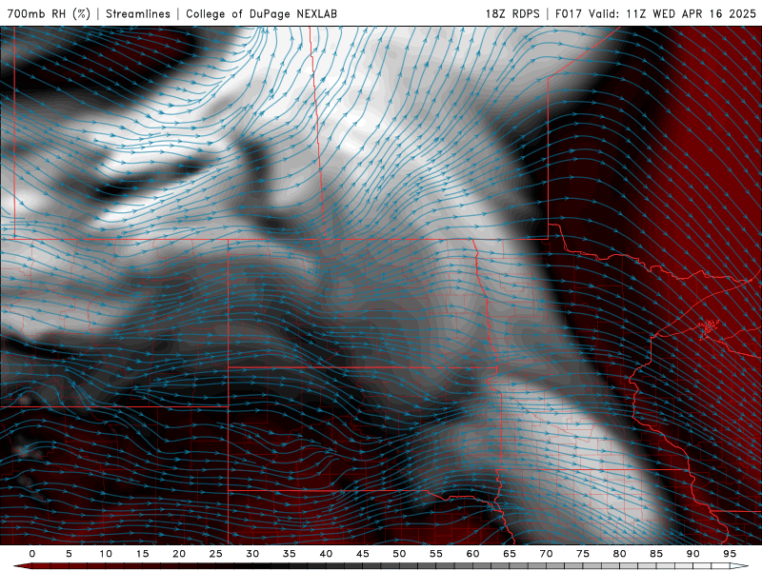Select the 95 label on color scale
Viewport: 762px width, 571px height.
pyautogui.click(x=730, y=554)
